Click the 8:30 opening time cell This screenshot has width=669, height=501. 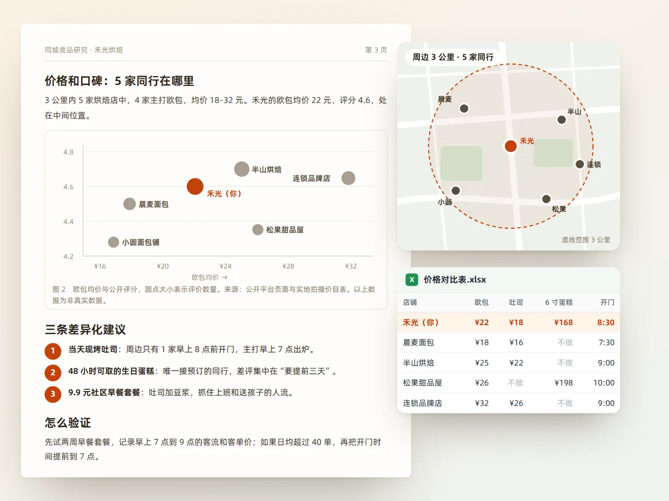click(606, 322)
